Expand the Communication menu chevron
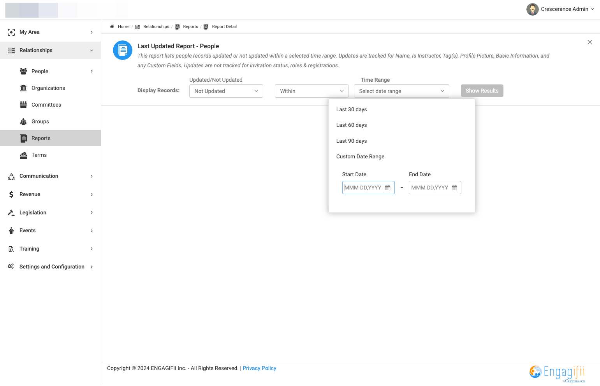 [92, 176]
